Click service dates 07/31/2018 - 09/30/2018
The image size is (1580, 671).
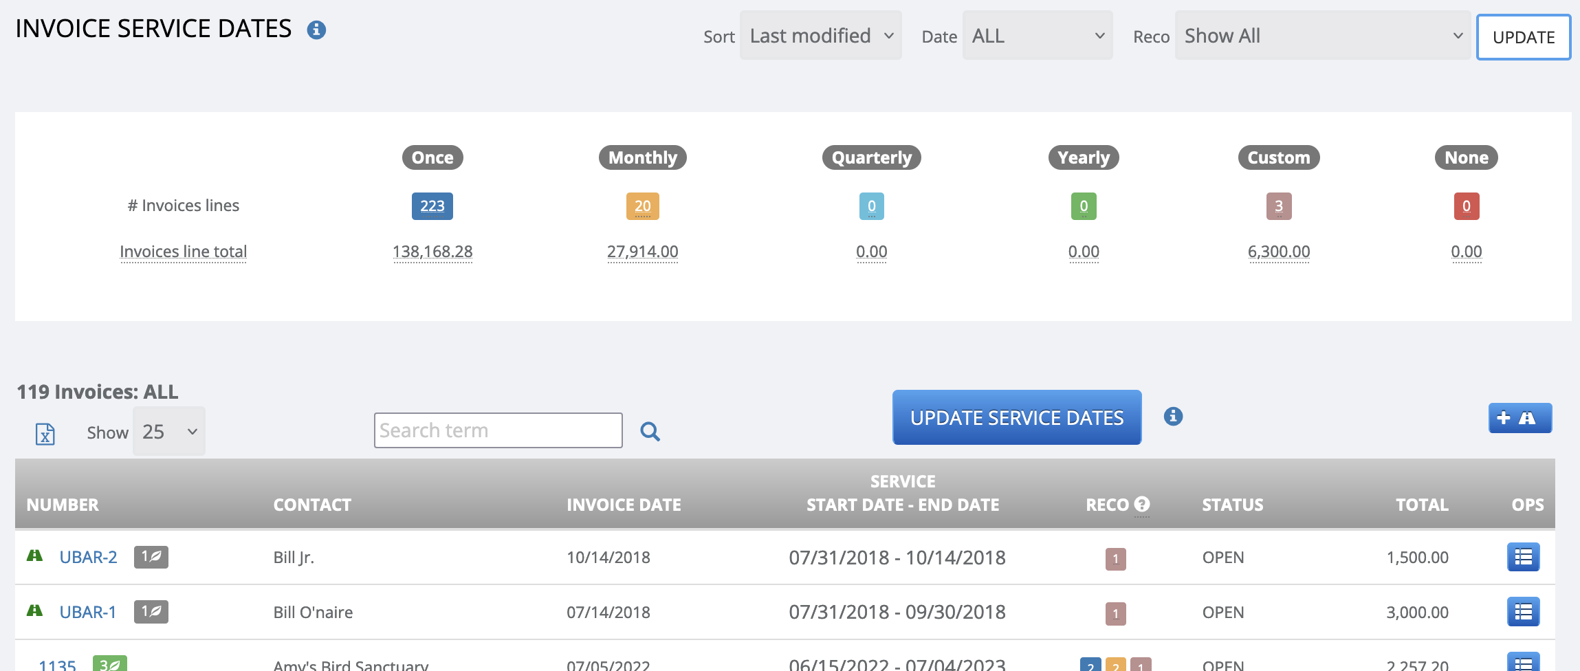pos(897,612)
